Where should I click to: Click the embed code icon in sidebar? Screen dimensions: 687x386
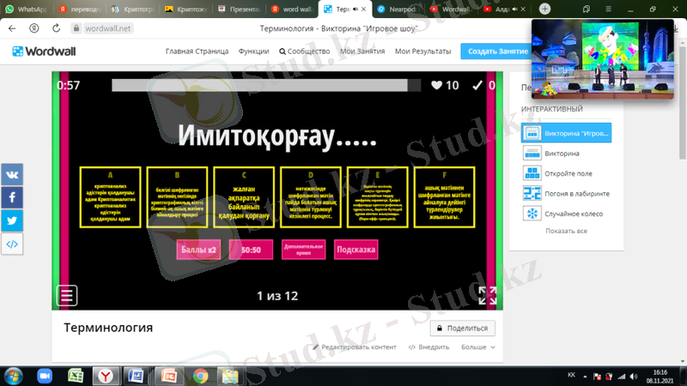click(12, 244)
